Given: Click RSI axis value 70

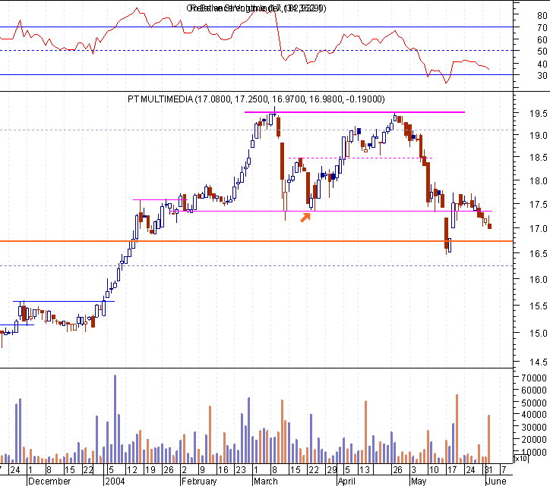Looking at the screenshot, I should [542, 27].
